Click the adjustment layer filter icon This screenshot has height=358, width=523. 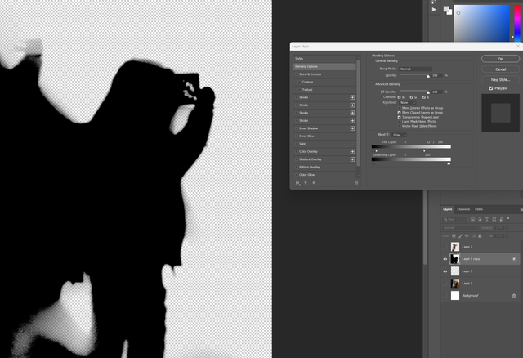(x=480, y=219)
